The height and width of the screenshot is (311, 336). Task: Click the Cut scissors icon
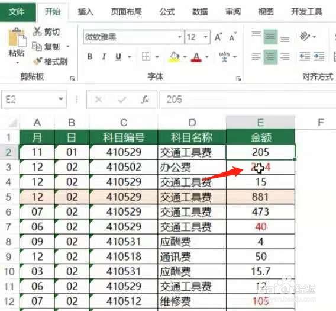click(37, 31)
